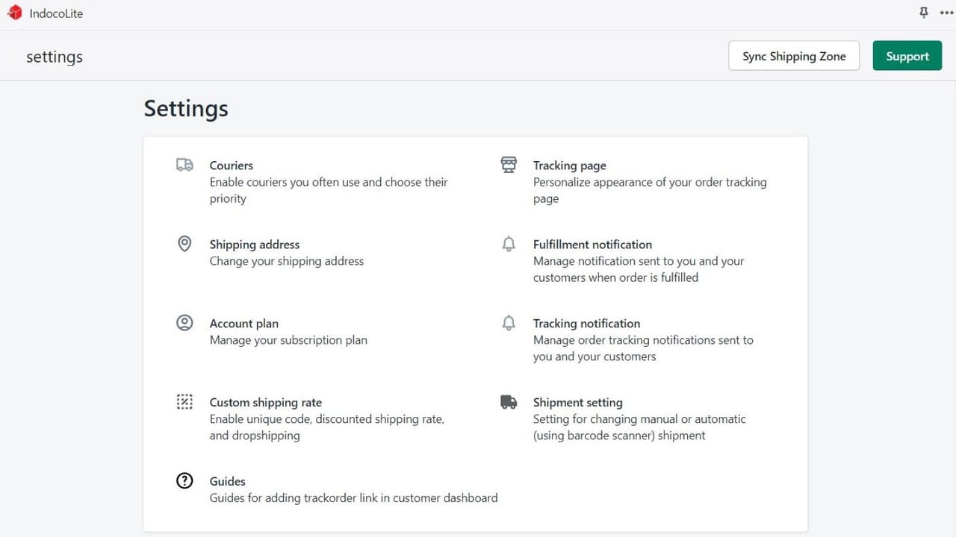Open the Couriers settings link

[232, 166]
